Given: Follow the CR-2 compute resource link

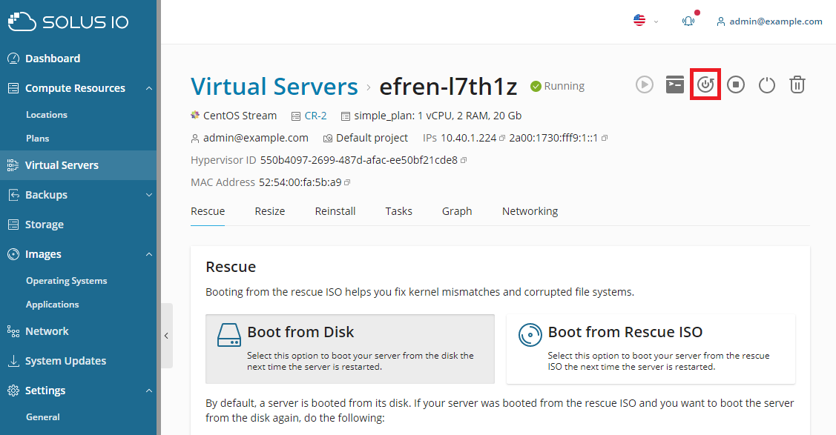Looking at the screenshot, I should (316, 116).
